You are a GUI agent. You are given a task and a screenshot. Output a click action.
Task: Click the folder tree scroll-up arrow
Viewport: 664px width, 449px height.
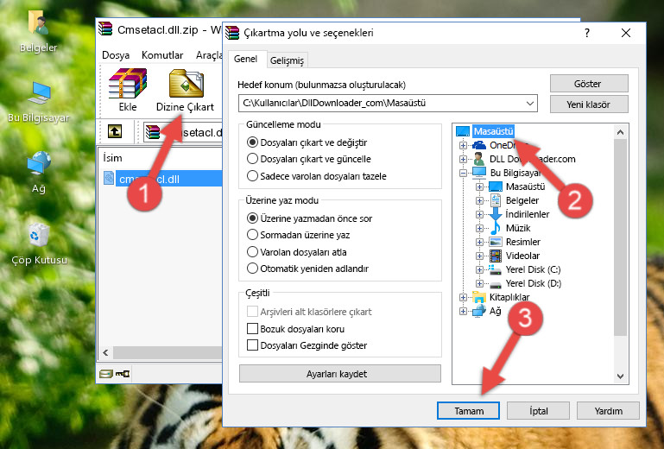pos(620,132)
